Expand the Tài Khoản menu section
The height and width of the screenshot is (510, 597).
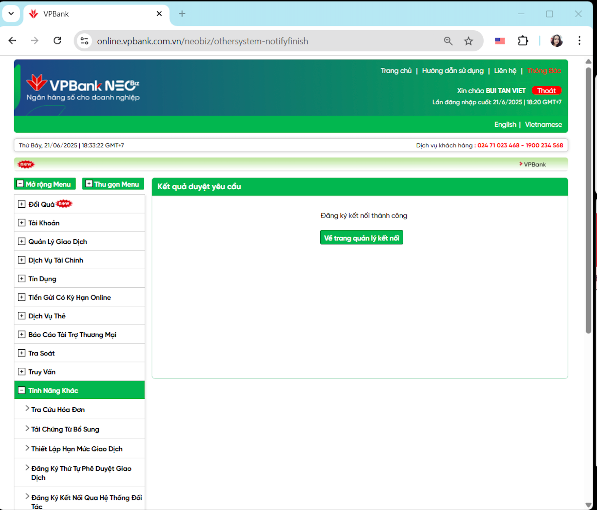click(21, 223)
